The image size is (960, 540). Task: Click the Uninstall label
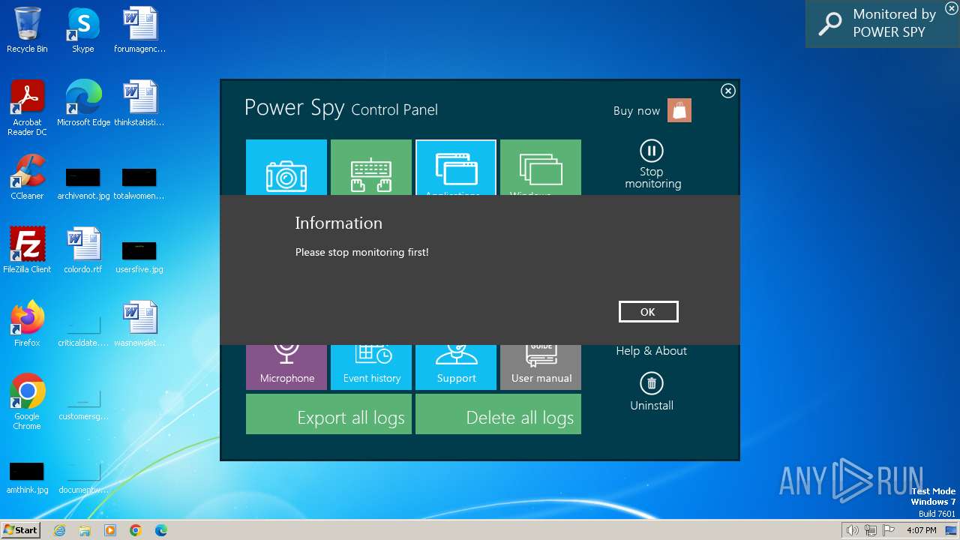(x=651, y=406)
